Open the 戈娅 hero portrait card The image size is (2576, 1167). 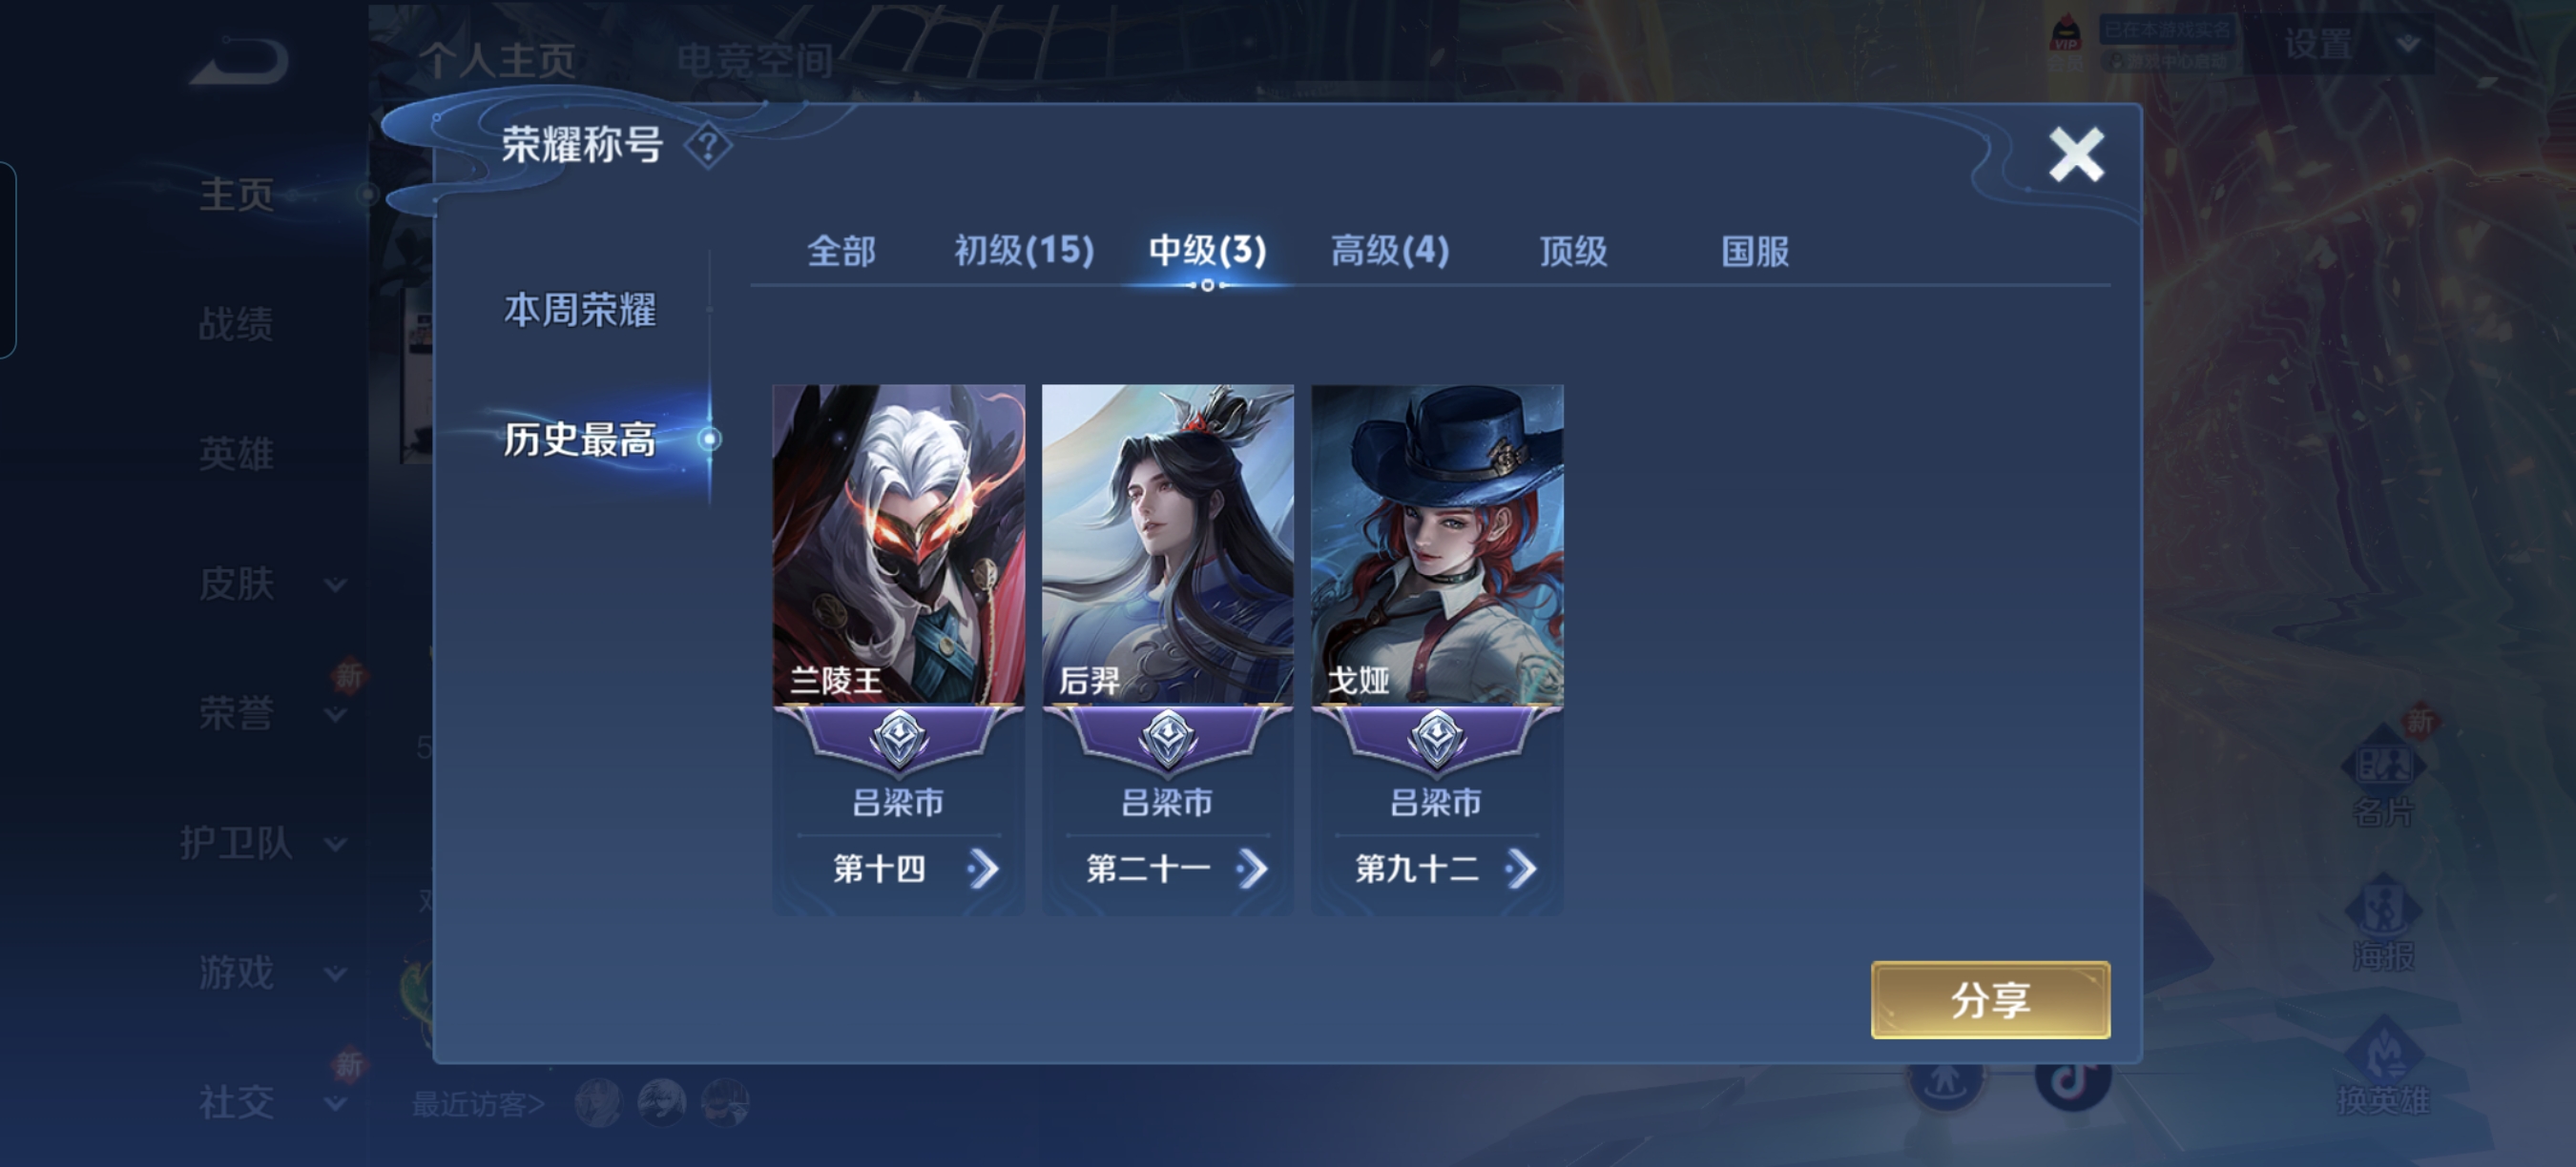click(x=1437, y=544)
